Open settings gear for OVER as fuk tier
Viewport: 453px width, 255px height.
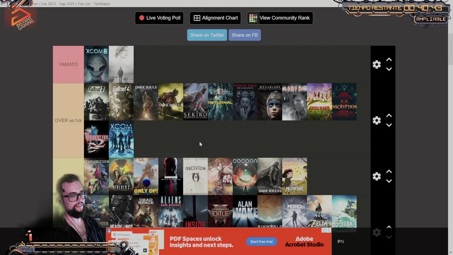pos(377,120)
